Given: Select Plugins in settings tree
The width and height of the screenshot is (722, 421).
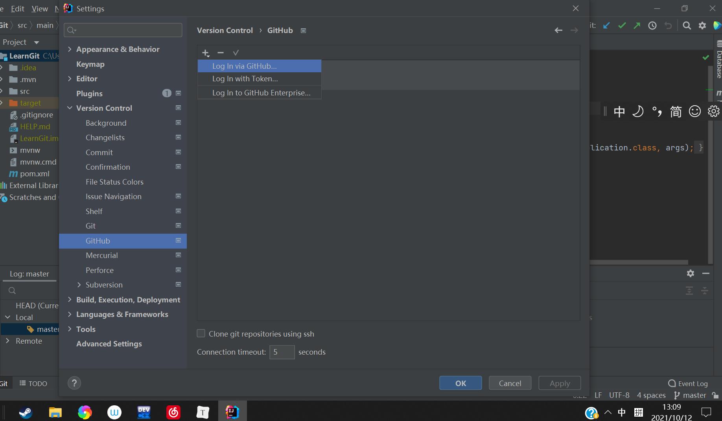Looking at the screenshot, I should tap(89, 93).
